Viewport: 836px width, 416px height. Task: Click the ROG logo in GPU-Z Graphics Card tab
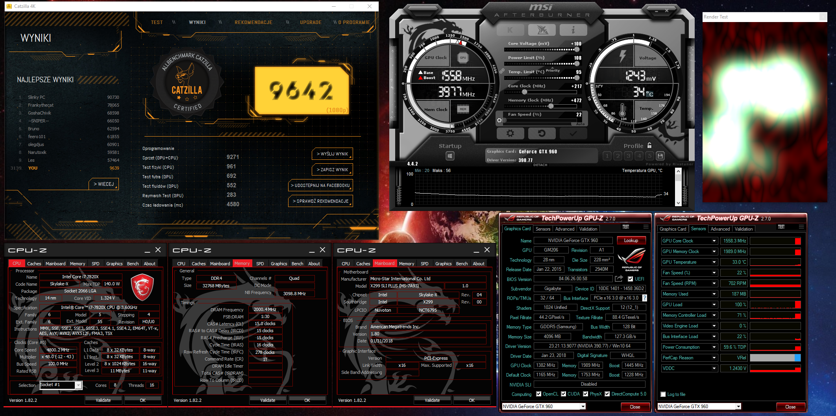click(x=632, y=260)
